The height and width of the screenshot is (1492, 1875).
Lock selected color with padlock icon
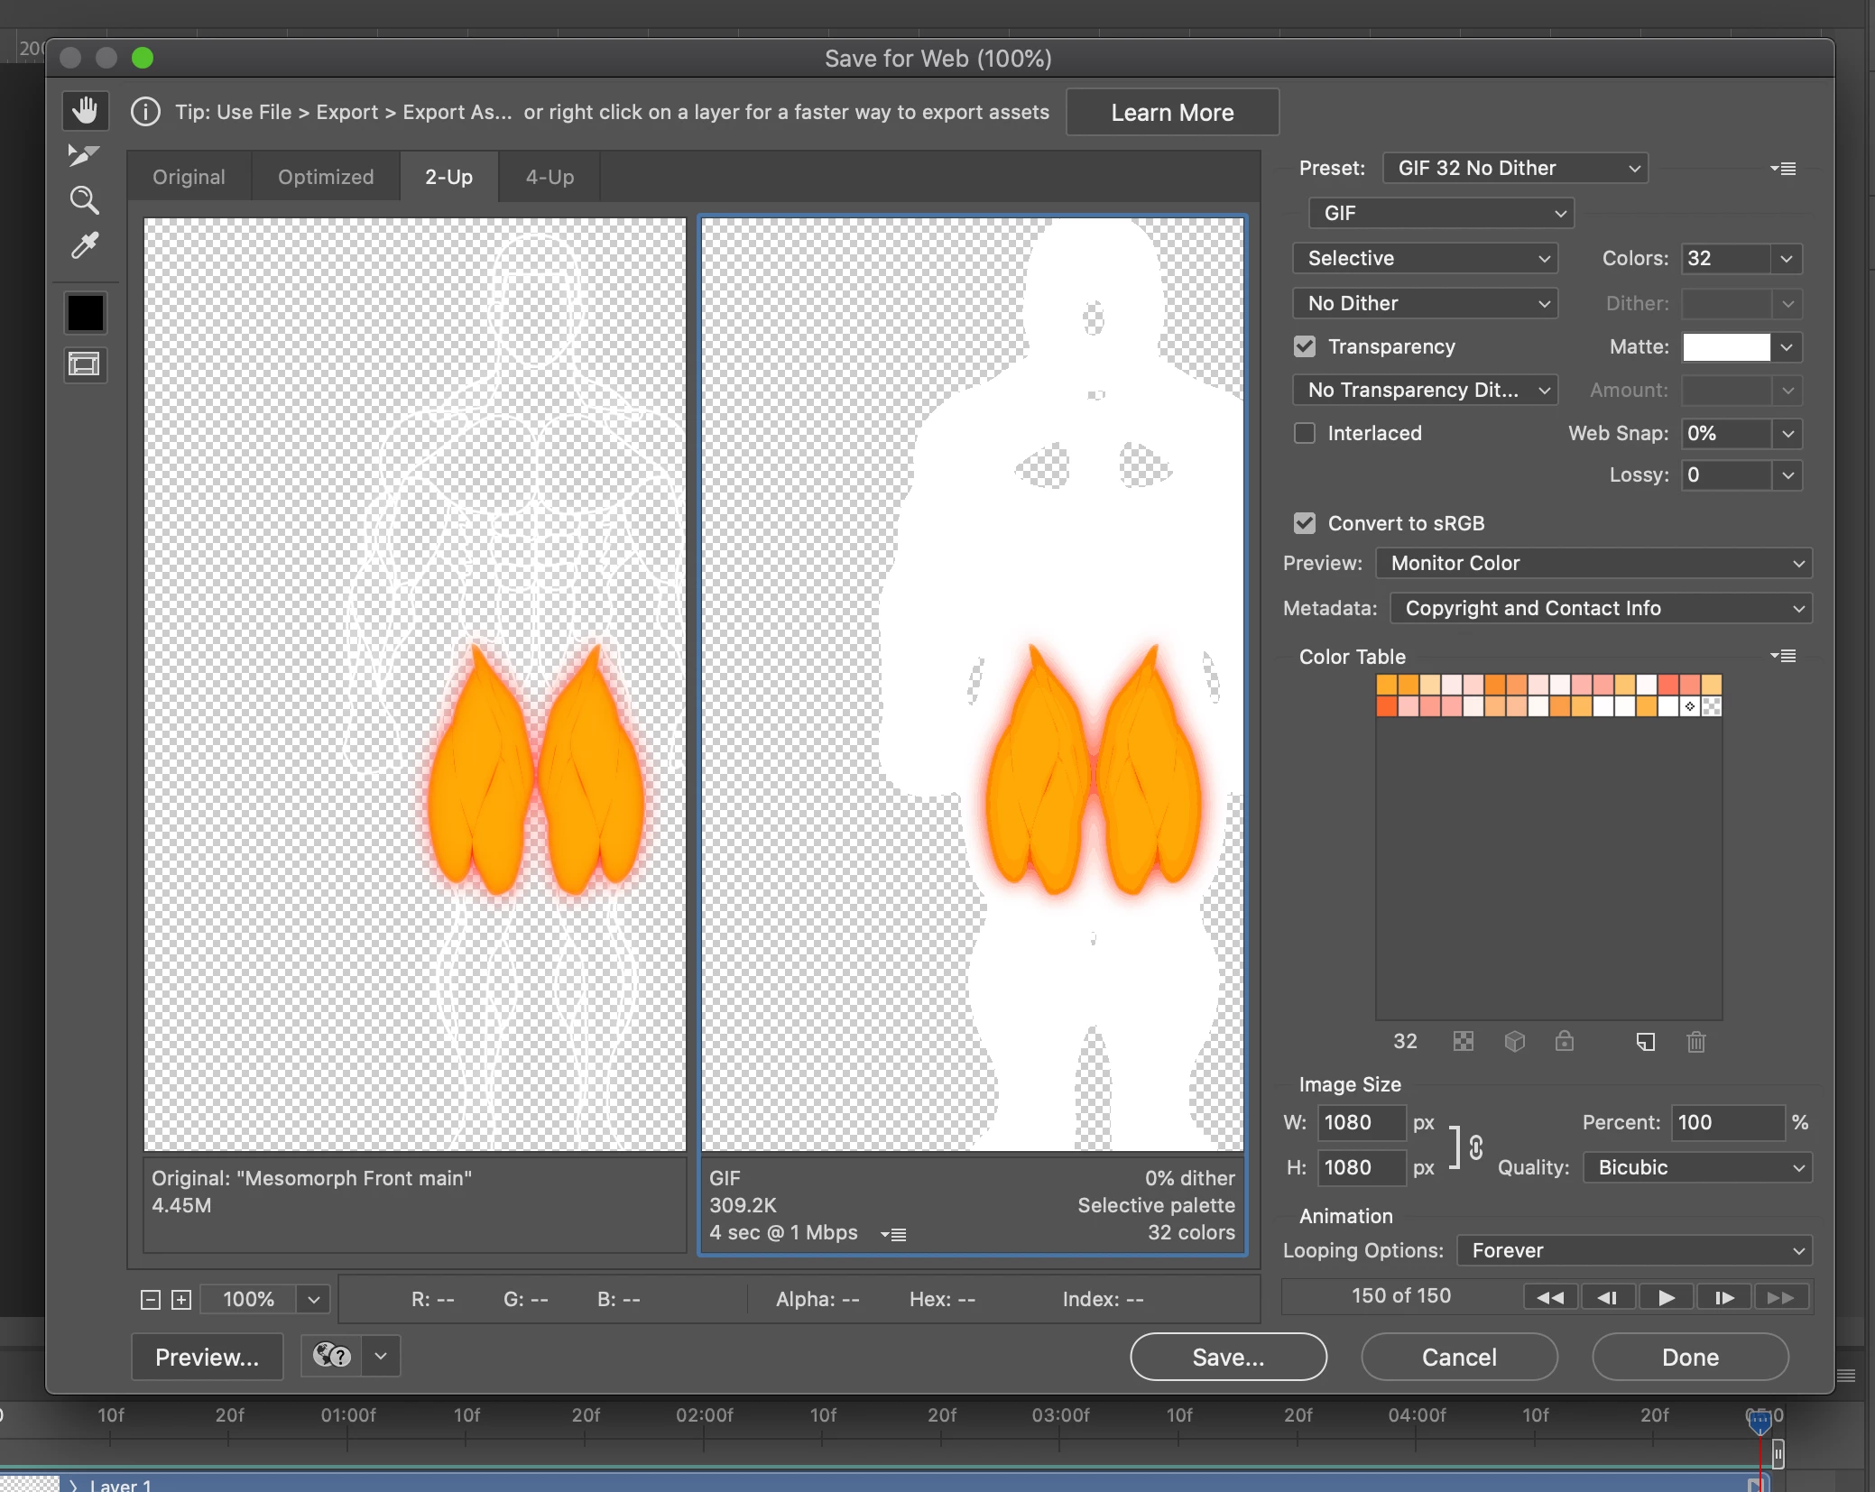pyautogui.click(x=1564, y=1042)
